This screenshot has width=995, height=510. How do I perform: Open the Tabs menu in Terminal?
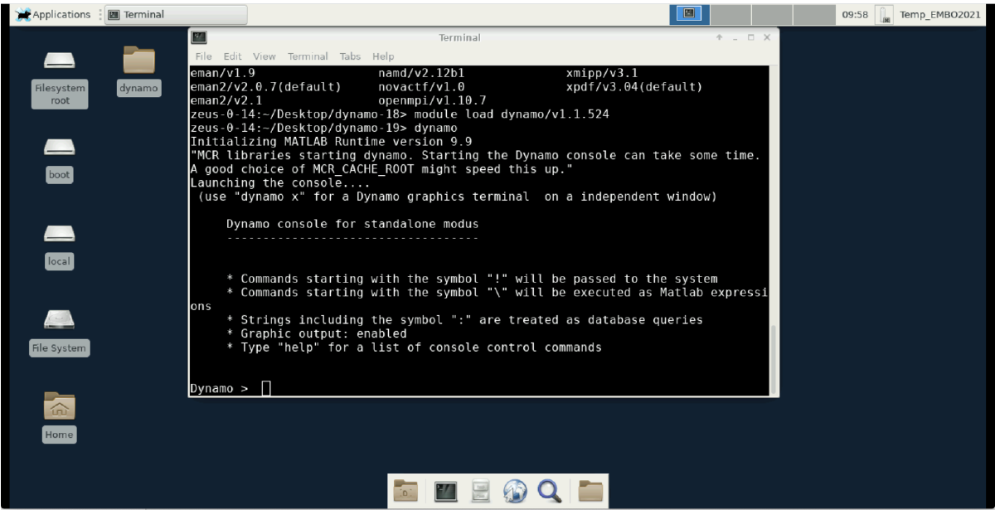click(x=350, y=56)
